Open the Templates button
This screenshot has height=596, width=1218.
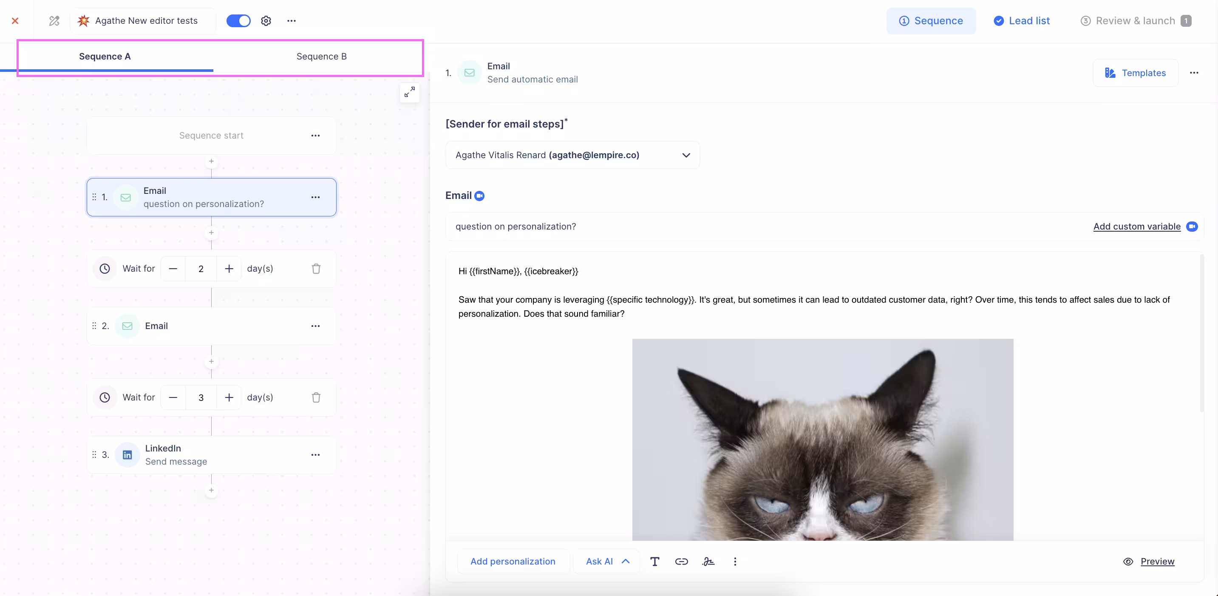click(1135, 73)
